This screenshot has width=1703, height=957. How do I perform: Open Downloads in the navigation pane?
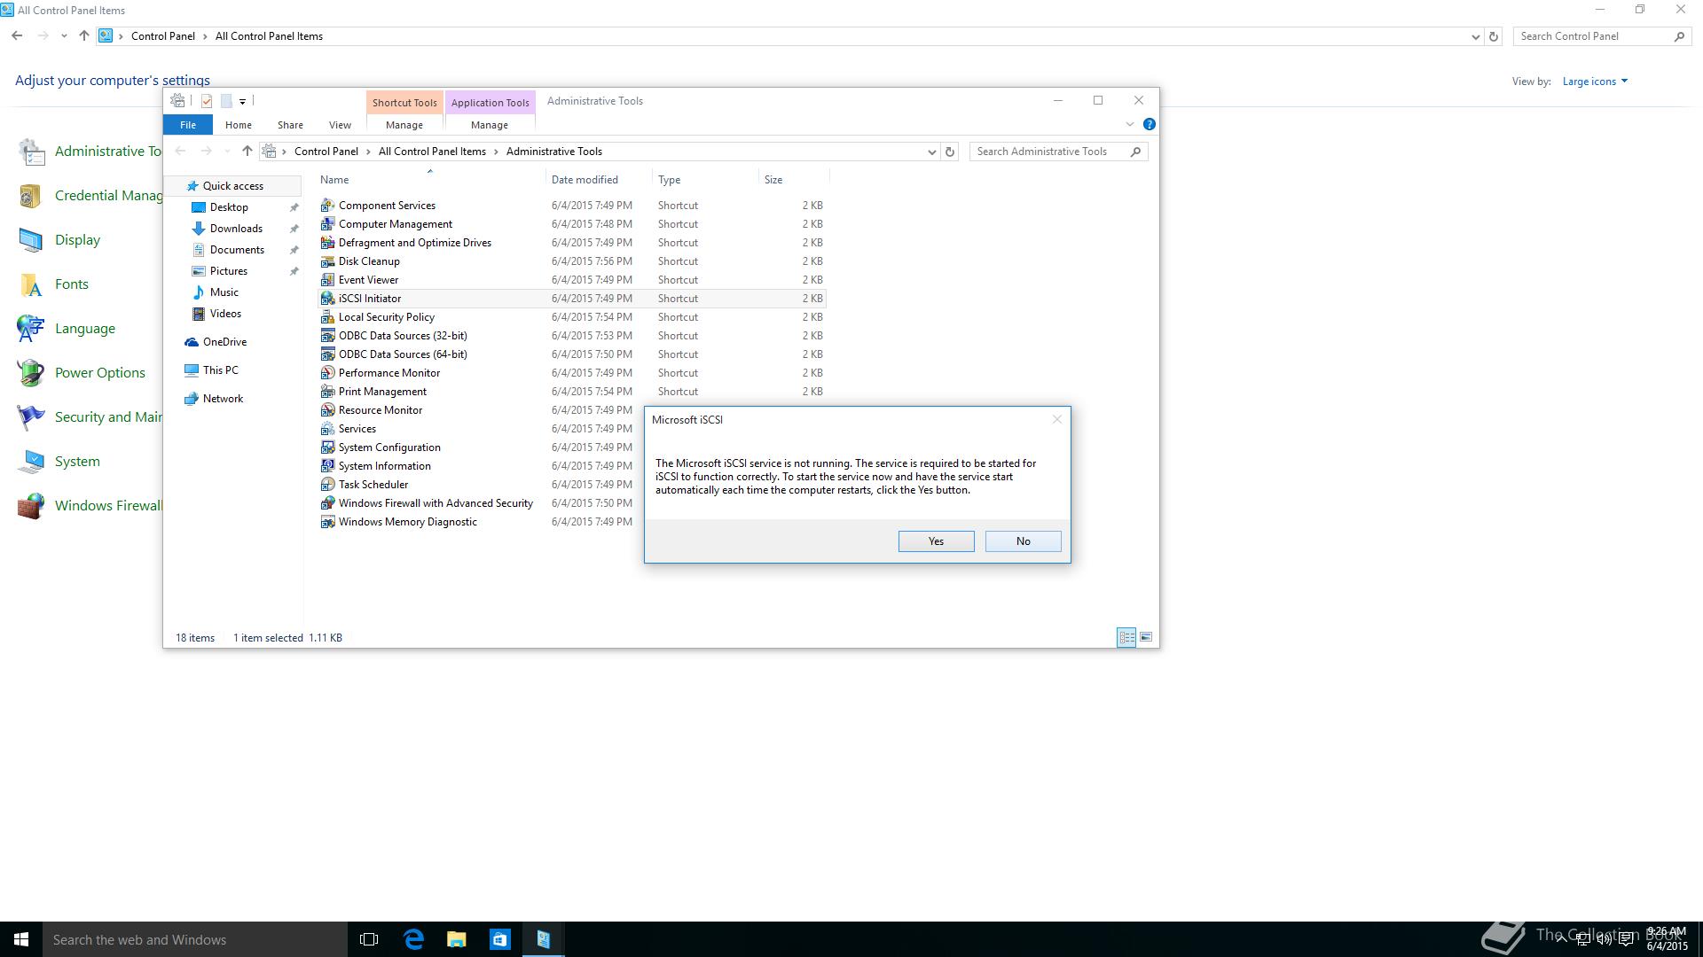tap(236, 229)
